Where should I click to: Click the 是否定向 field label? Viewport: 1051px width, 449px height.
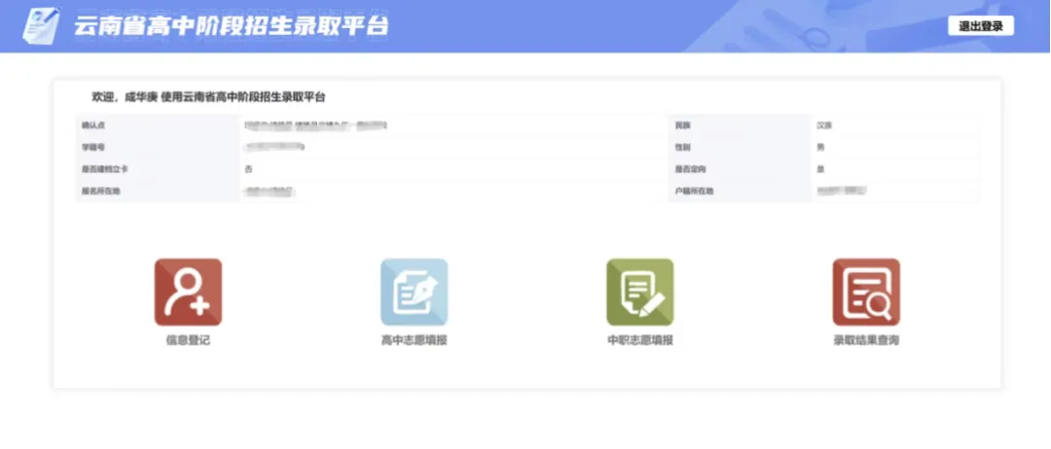[x=690, y=169]
